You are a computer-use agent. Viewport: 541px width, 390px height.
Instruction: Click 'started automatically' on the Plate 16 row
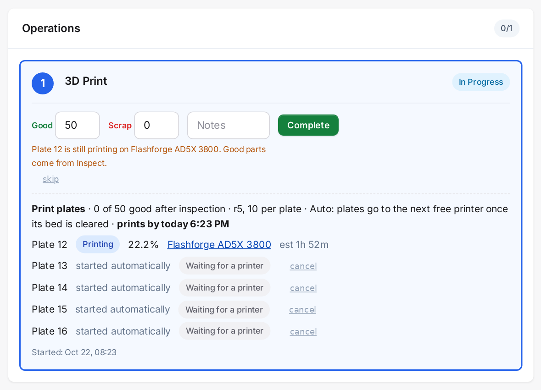pyautogui.click(x=123, y=331)
